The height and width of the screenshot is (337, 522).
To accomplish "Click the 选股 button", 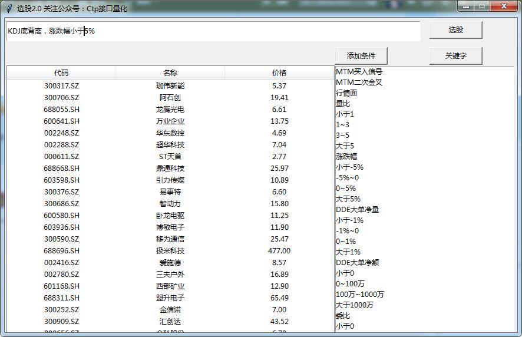I will point(455,30).
